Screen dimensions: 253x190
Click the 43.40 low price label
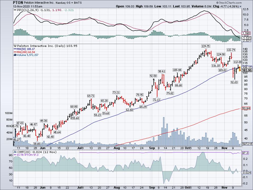(27, 136)
